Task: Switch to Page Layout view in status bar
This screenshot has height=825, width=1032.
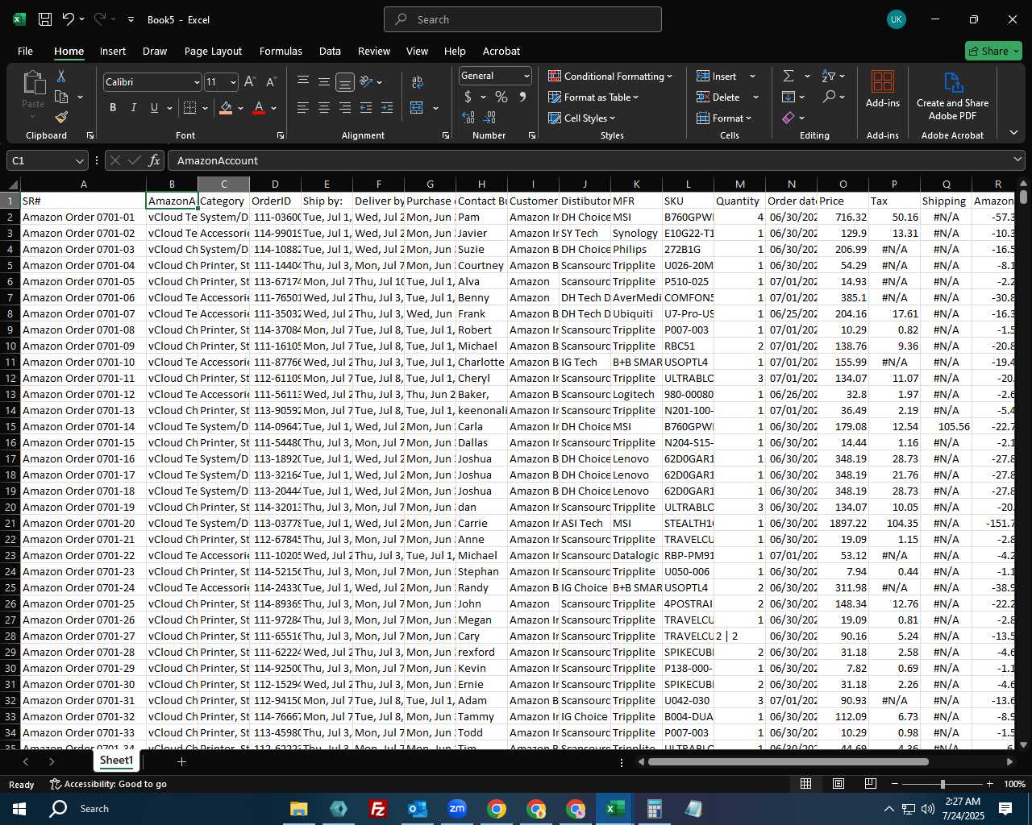Action: point(838,783)
